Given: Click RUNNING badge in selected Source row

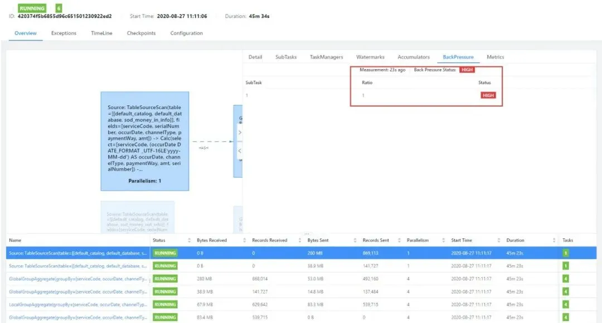Looking at the screenshot, I should [x=165, y=253].
